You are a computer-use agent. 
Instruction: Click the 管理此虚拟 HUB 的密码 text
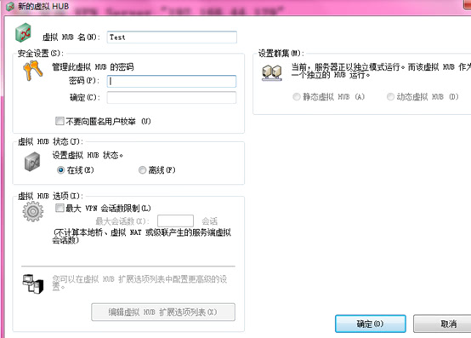(x=93, y=67)
